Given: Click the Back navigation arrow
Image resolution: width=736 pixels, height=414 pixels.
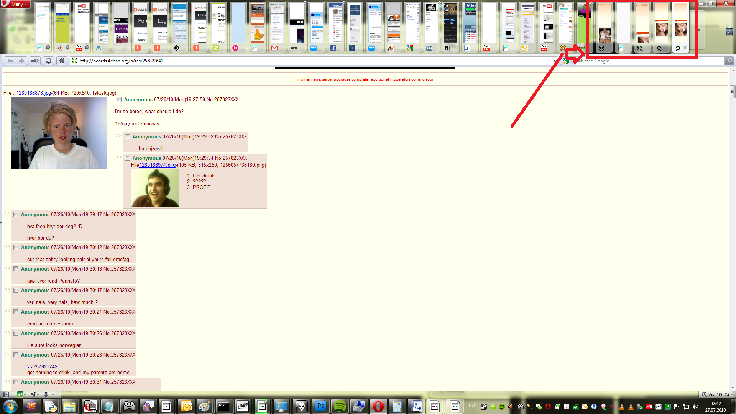Looking at the screenshot, I should point(10,61).
